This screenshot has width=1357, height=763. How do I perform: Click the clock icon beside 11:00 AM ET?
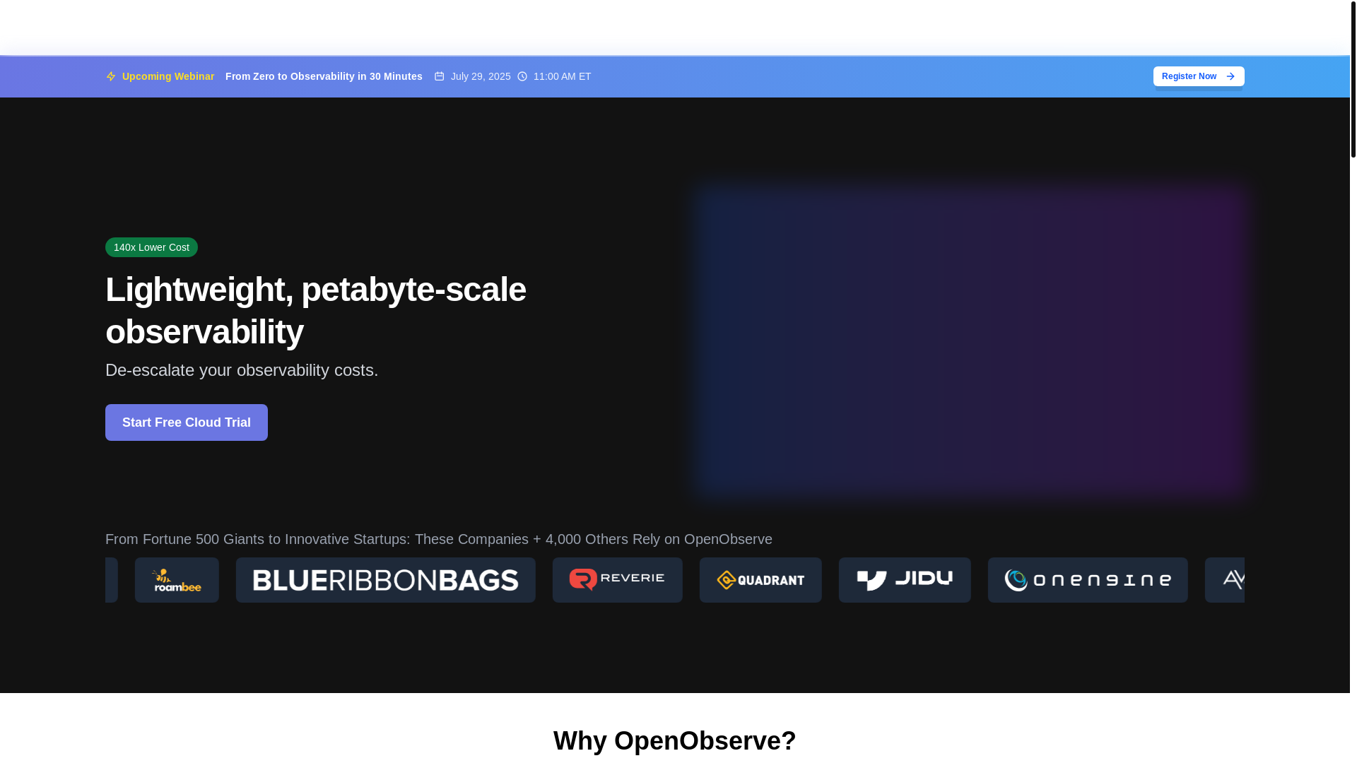(x=522, y=76)
